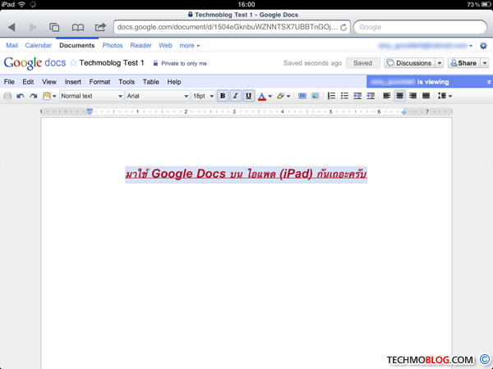The height and width of the screenshot is (369, 493).
Task: Click the Discussions button
Action: [x=410, y=63]
